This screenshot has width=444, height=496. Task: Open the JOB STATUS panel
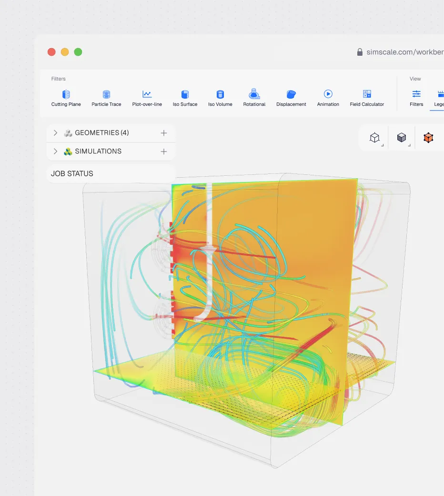point(111,173)
